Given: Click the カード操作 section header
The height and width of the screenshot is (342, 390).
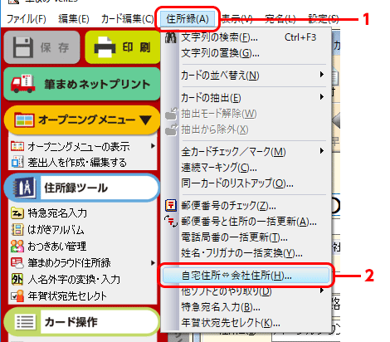Looking at the screenshot, I should pos(82,322).
